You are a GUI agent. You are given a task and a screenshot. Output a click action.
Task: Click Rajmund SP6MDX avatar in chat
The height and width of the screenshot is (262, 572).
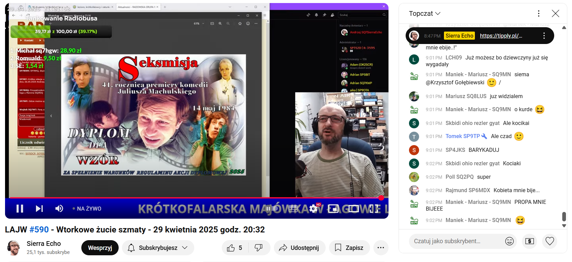pyautogui.click(x=414, y=190)
